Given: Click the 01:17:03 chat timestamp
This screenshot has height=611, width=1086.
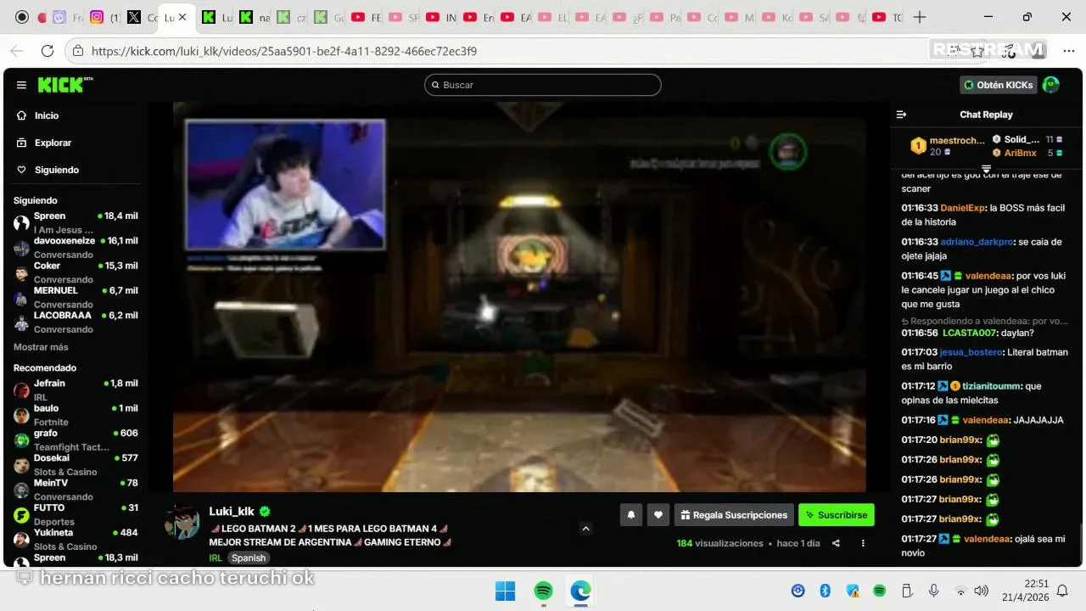Looking at the screenshot, I should coord(919,352).
